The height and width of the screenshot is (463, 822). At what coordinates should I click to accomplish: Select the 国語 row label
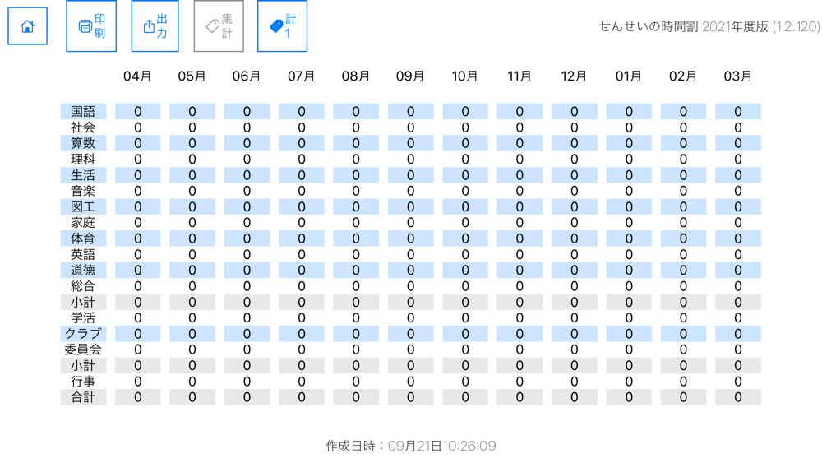pos(83,111)
